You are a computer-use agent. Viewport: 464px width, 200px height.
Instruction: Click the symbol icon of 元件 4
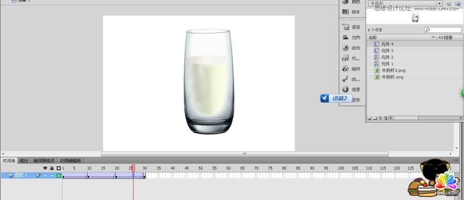coord(377,44)
